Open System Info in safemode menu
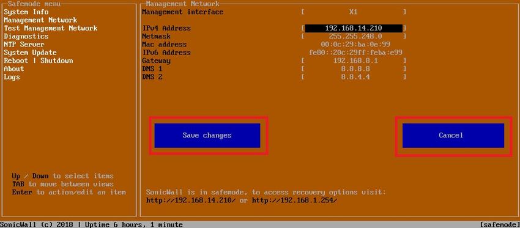Image resolution: width=520 pixels, height=228 pixels. (26, 12)
